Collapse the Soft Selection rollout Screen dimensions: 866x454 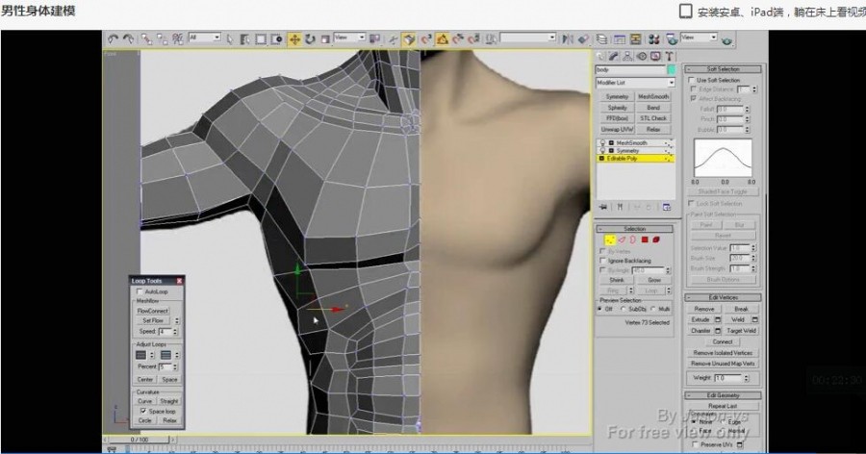724,69
